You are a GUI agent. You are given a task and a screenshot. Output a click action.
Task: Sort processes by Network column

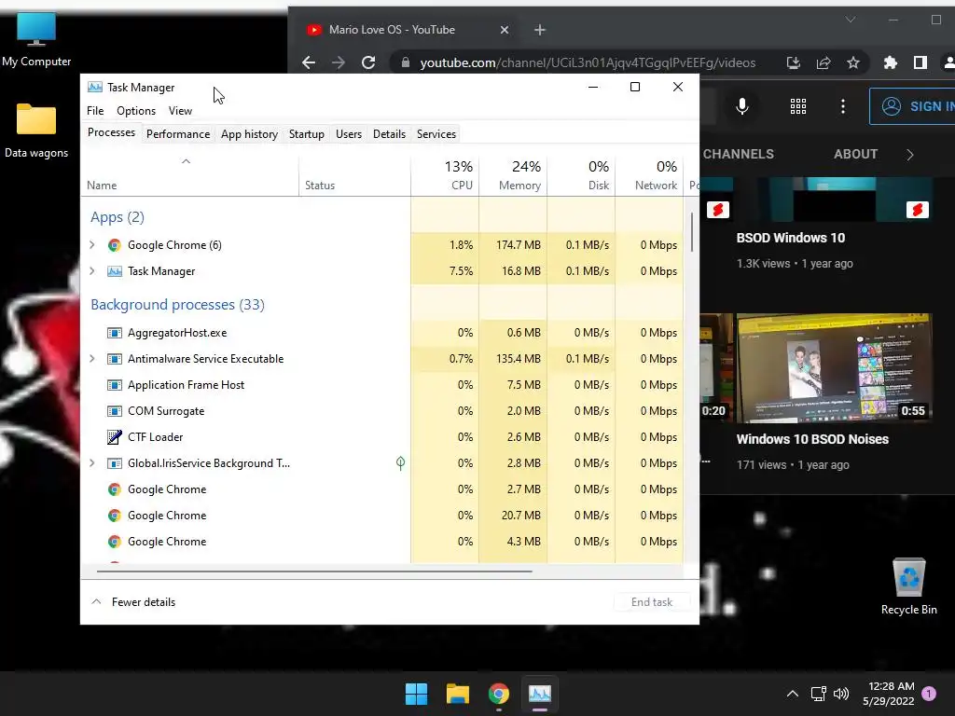click(x=649, y=176)
